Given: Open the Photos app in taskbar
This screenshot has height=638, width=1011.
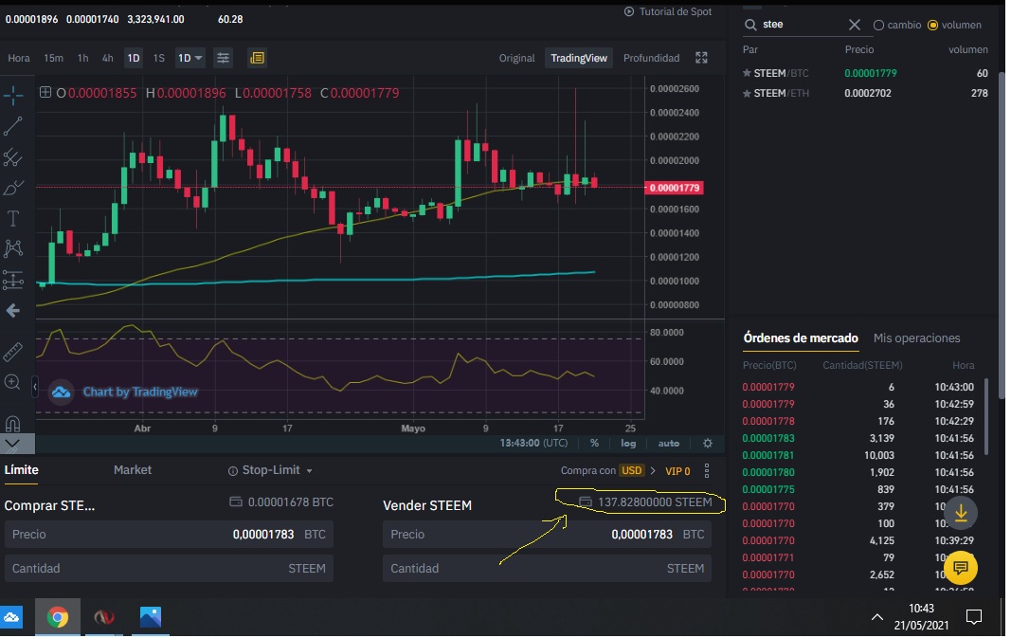Looking at the screenshot, I should (151, 617).
